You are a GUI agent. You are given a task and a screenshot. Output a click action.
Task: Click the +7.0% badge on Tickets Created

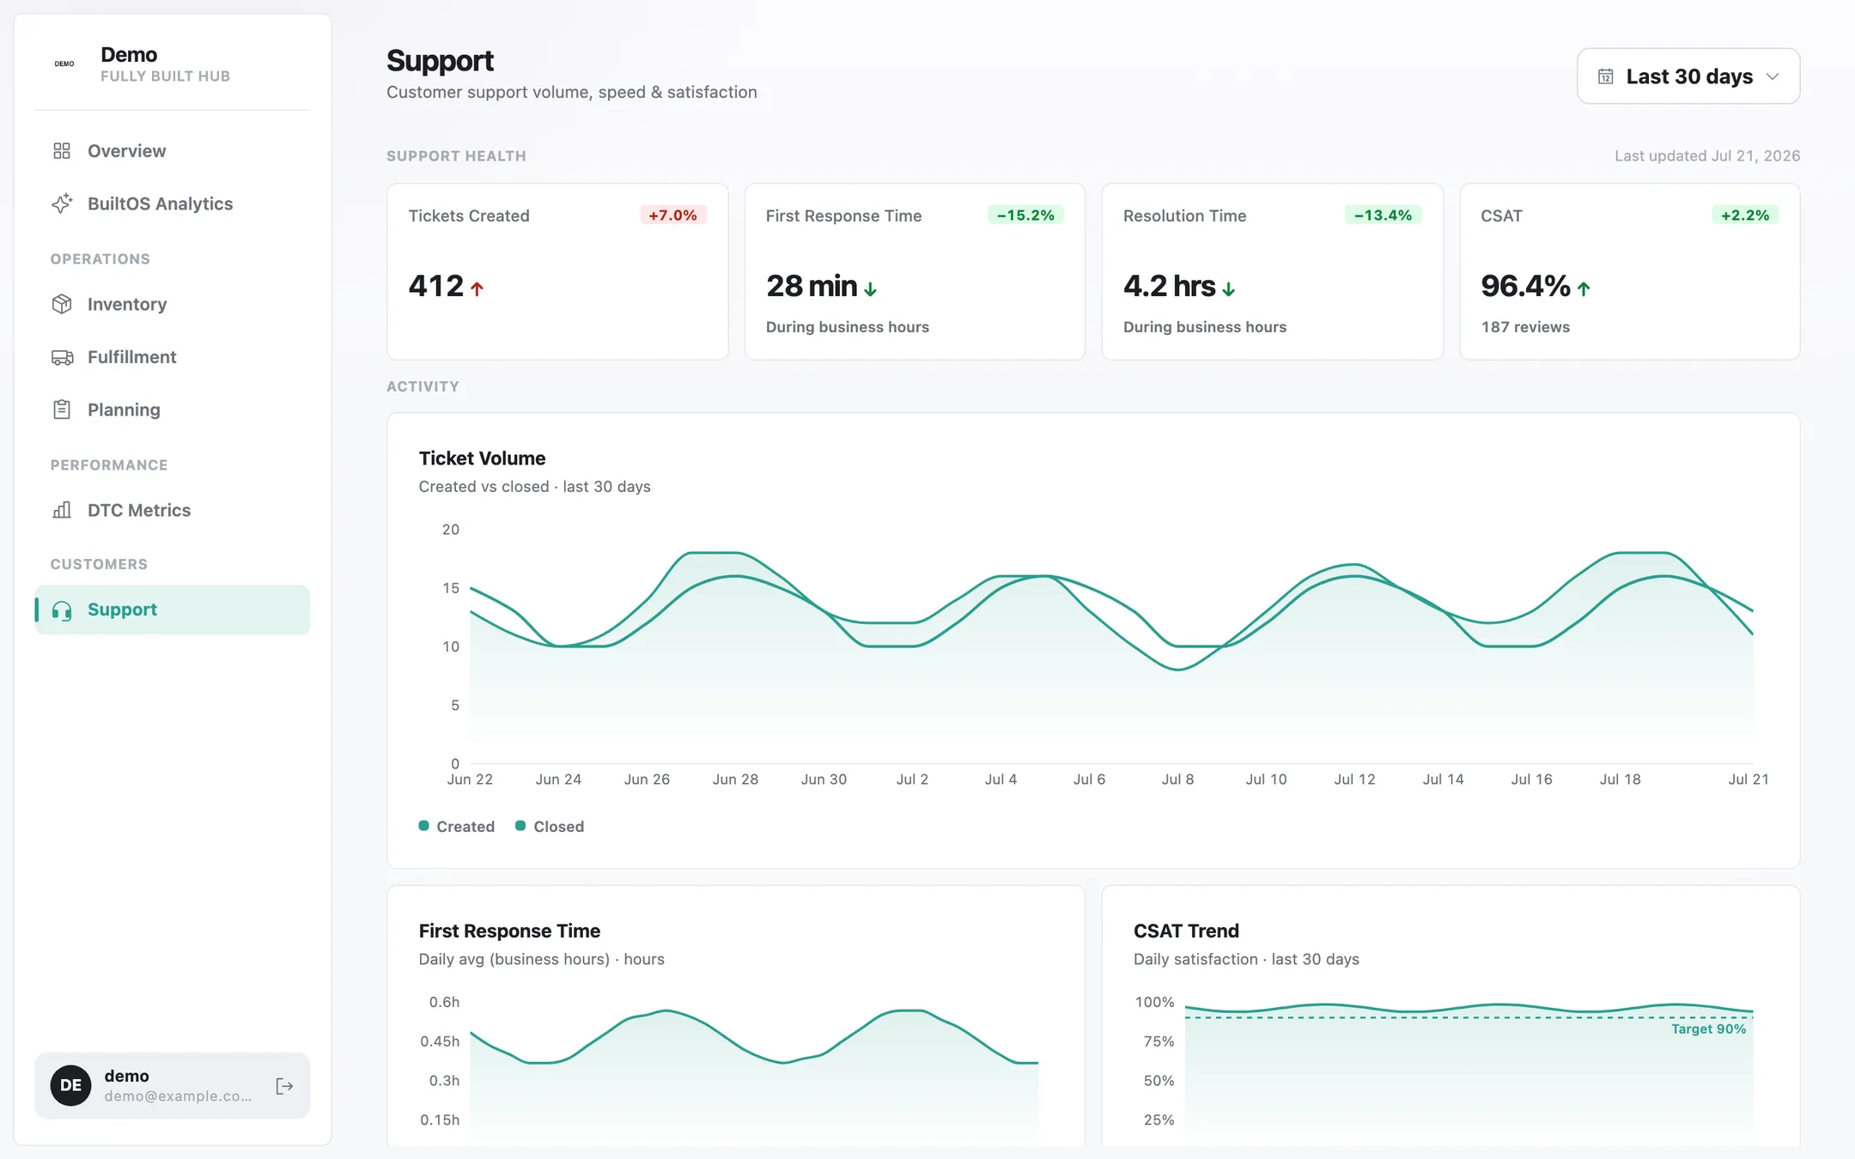[672, 215]
